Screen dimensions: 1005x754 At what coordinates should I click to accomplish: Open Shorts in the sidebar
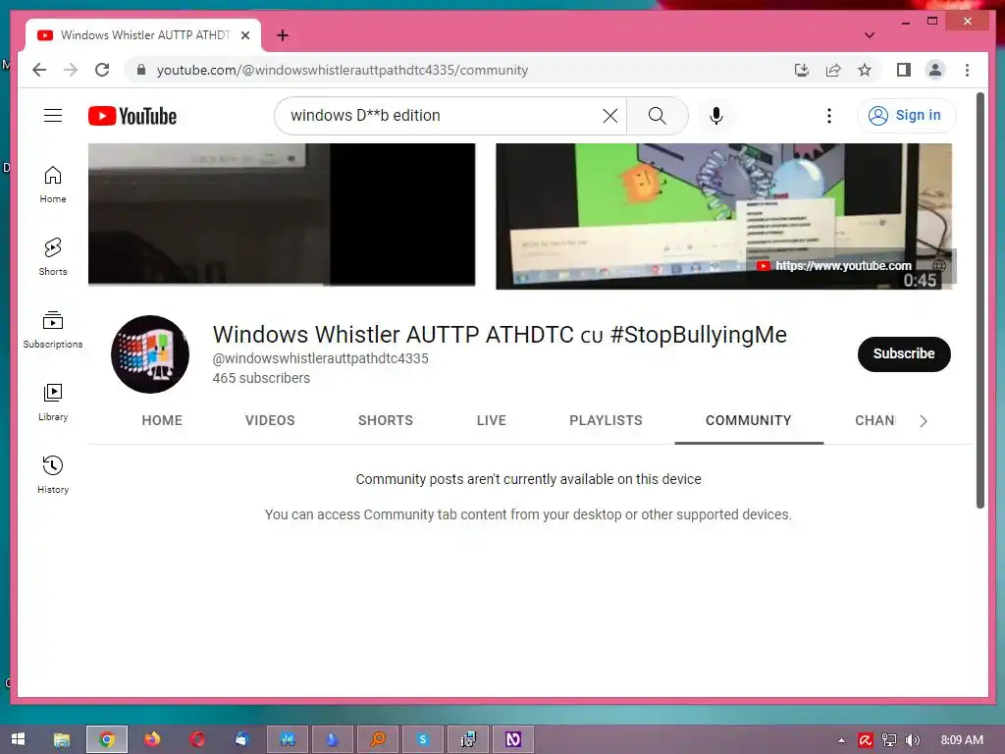click(53, 257)
